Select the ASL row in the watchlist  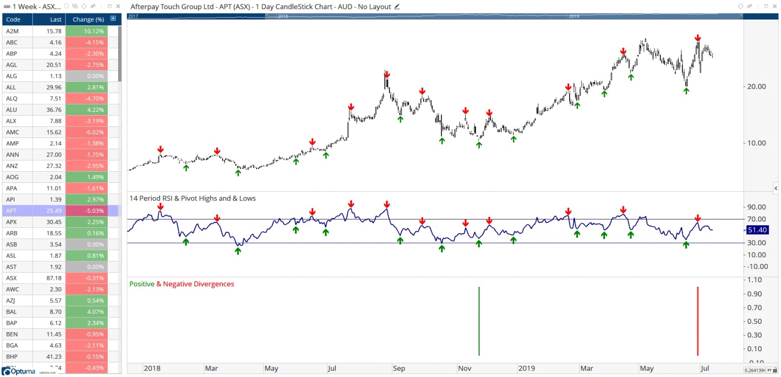61,256
